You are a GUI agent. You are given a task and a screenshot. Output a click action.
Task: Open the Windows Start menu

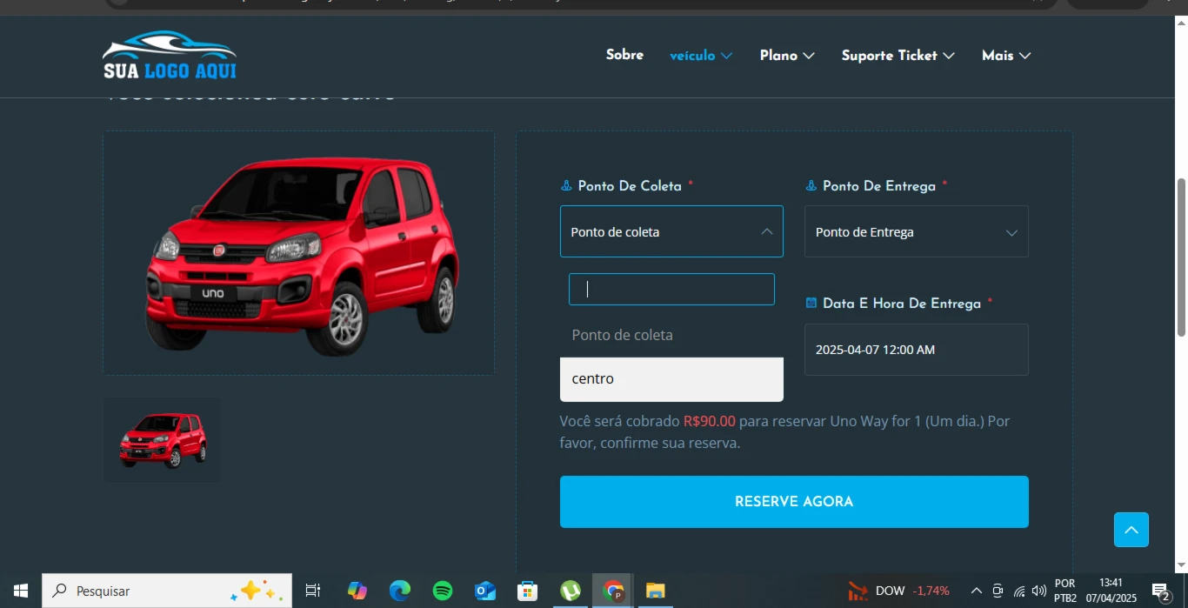(x=20, y=591)
